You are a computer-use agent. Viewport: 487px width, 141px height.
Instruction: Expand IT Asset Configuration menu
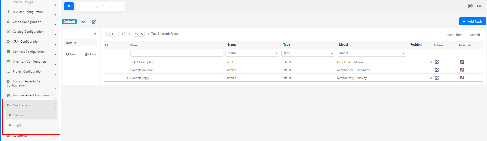click(x=28, y=12)
